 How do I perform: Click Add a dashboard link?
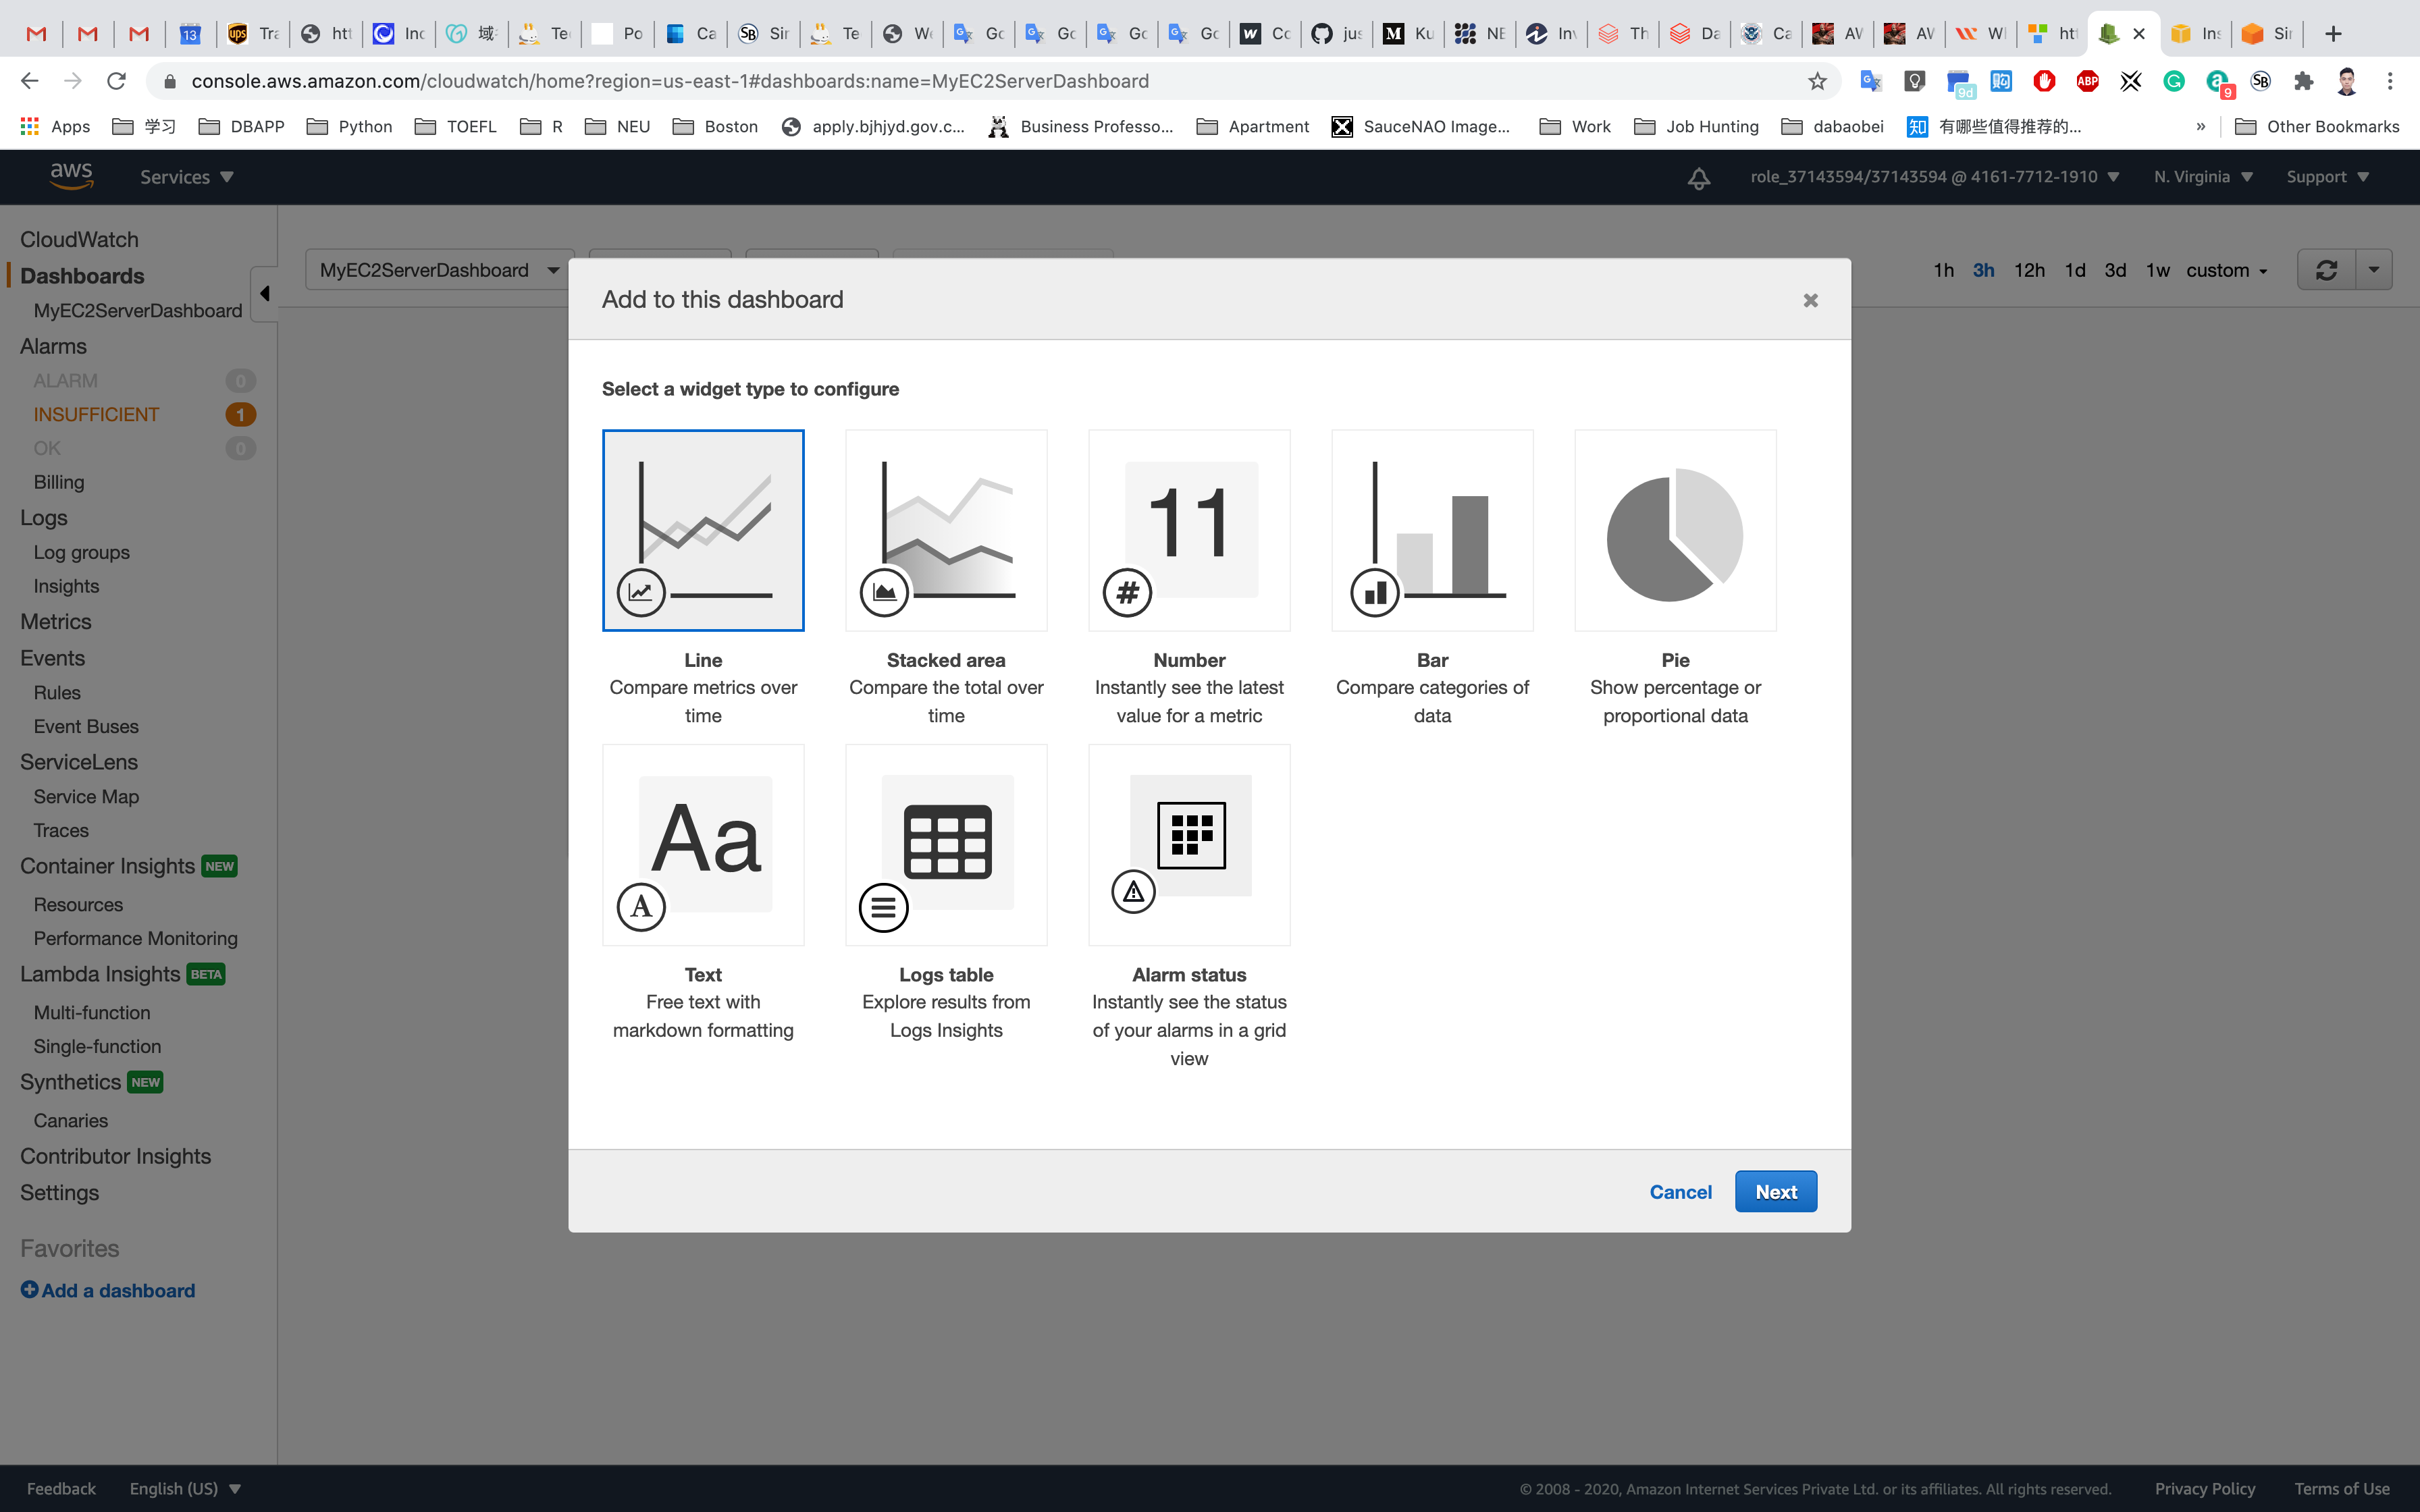click(108, 1290)
